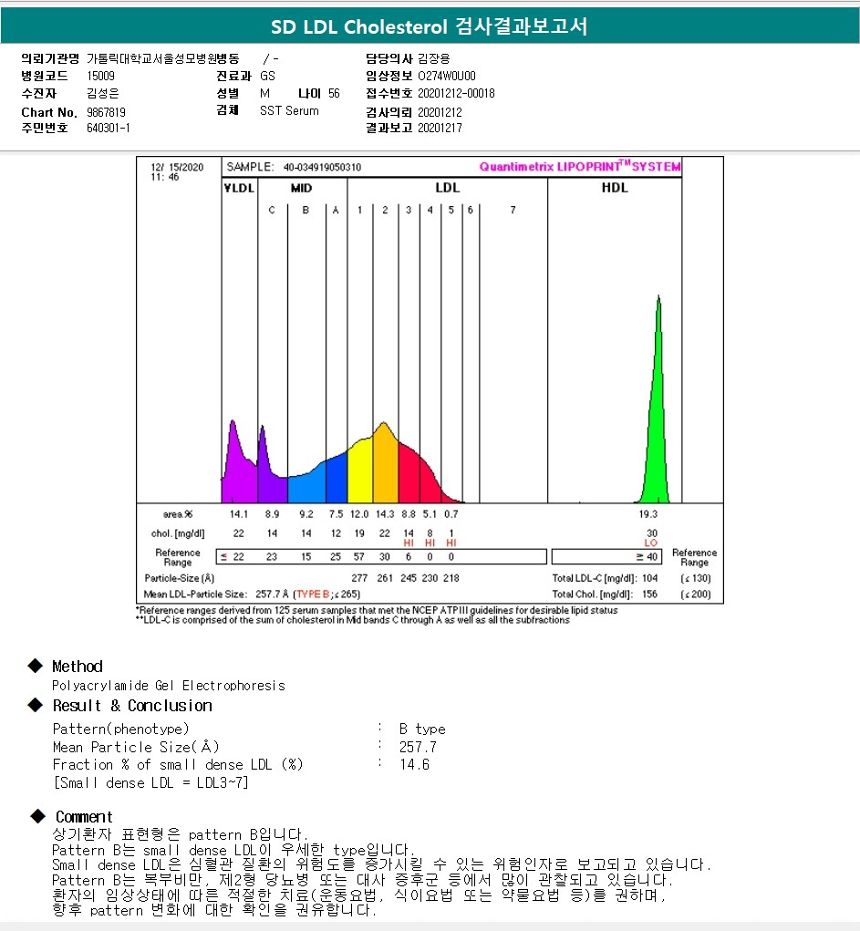This screenshot has width=860, height=931.
Task: Click red "LO" flag under HDL cholesterol
Action: [x=651, y=543]
